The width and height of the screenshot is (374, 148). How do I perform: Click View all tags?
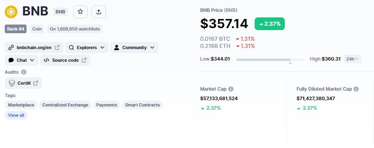pos(16,115)
